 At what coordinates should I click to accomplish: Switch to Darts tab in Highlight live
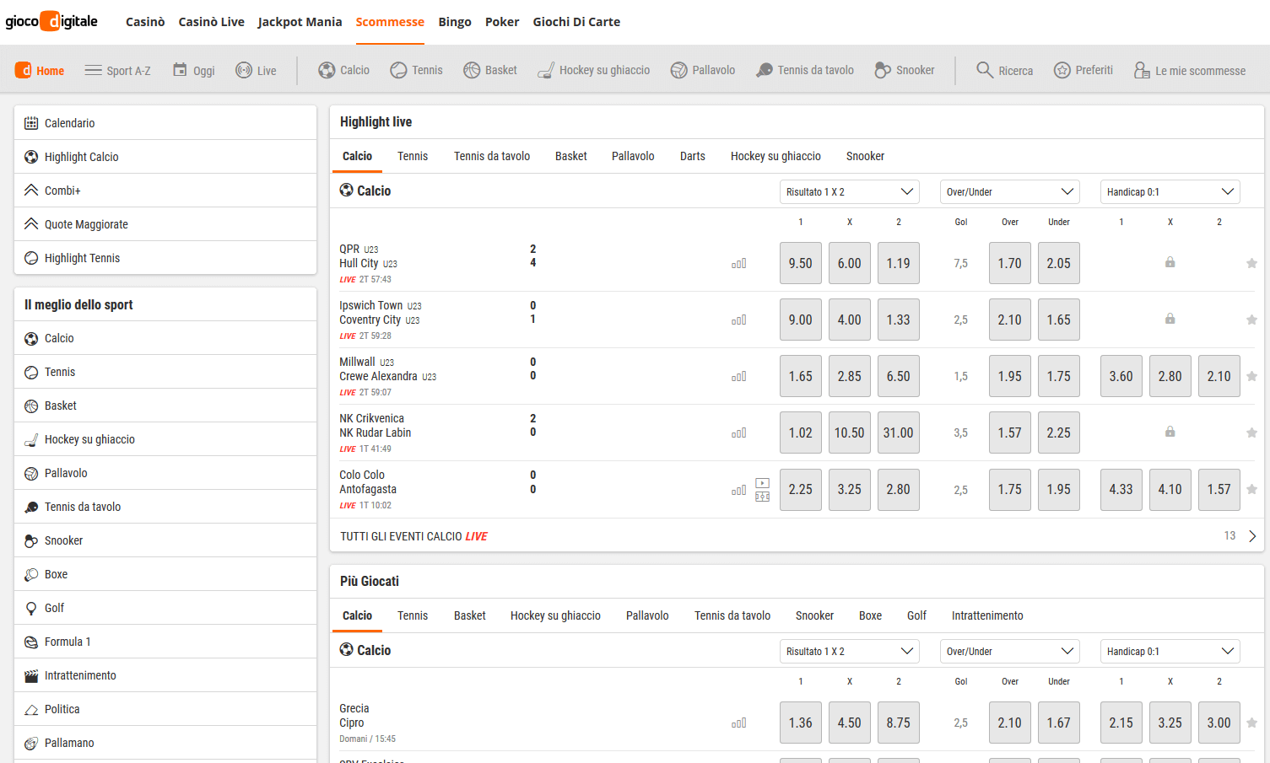click(693, 156)
